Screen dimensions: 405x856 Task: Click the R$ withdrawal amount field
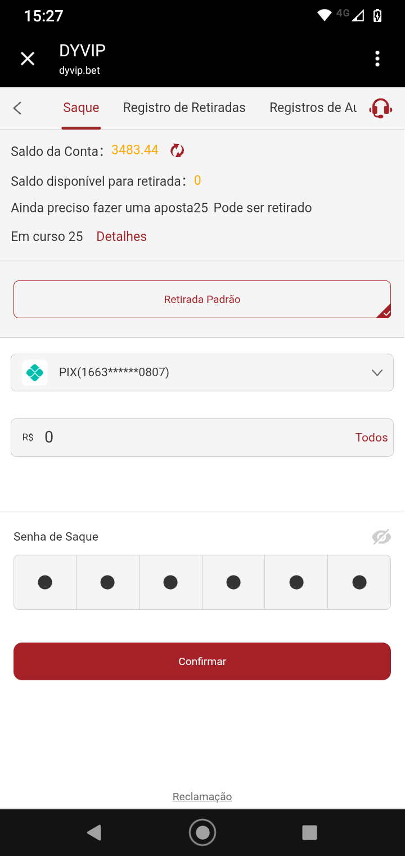click(191, 438)
